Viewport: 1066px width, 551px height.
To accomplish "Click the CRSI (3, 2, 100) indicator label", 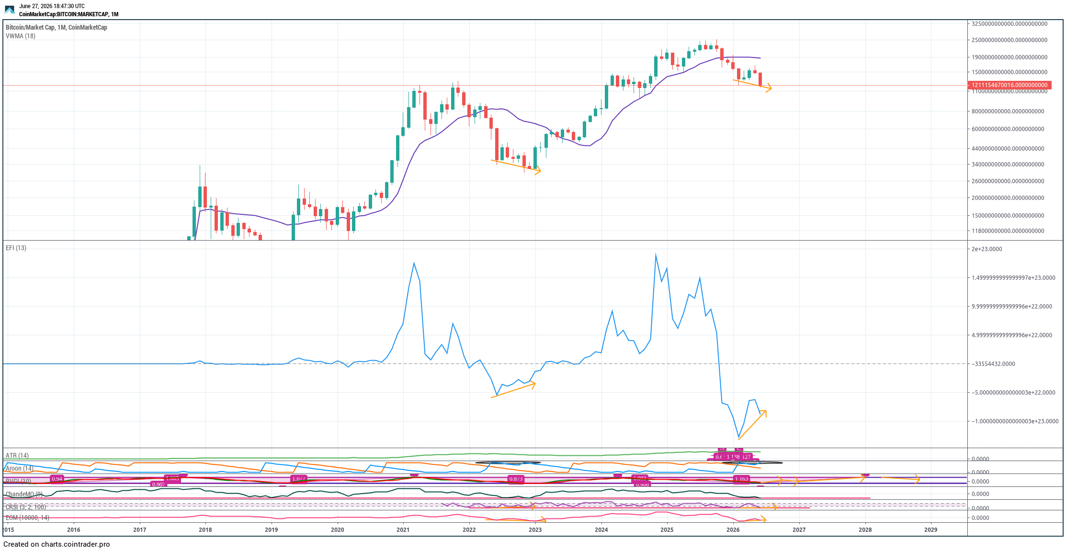I will (x=26, y=507).
